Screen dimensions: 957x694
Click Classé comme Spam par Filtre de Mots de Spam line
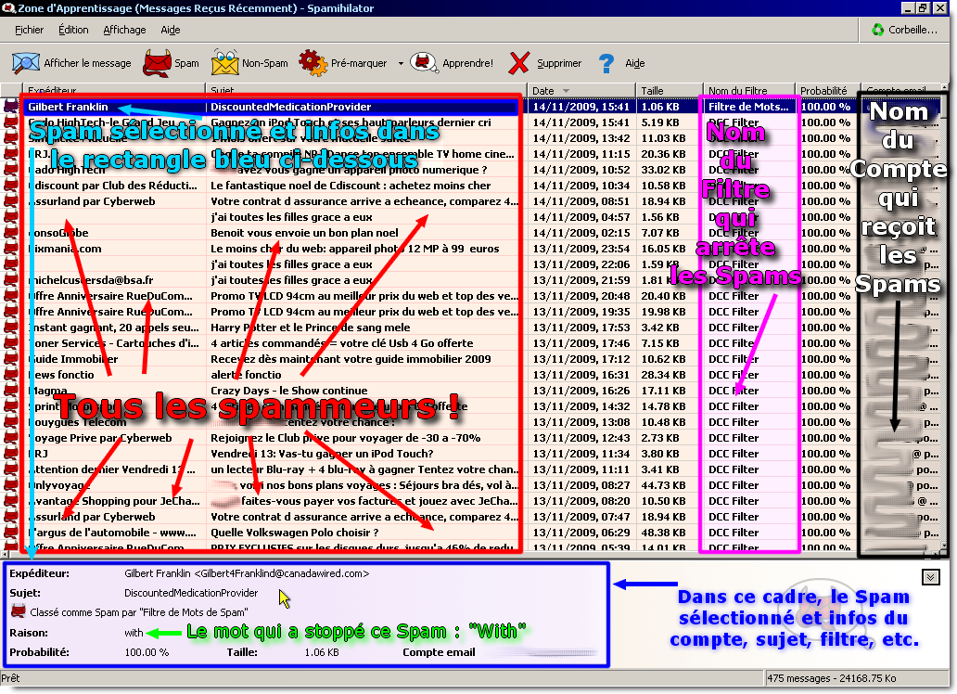[x=138, y=612]
